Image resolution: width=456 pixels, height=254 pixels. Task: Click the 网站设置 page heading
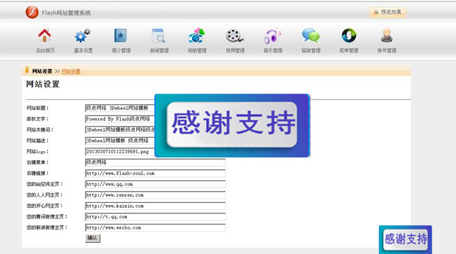pyautogui.click(x=43, y=85)
